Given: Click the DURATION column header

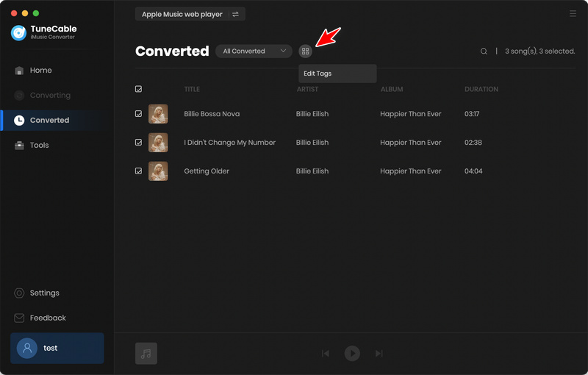Looking at the screenshot, I should click(x=481, y=89).
